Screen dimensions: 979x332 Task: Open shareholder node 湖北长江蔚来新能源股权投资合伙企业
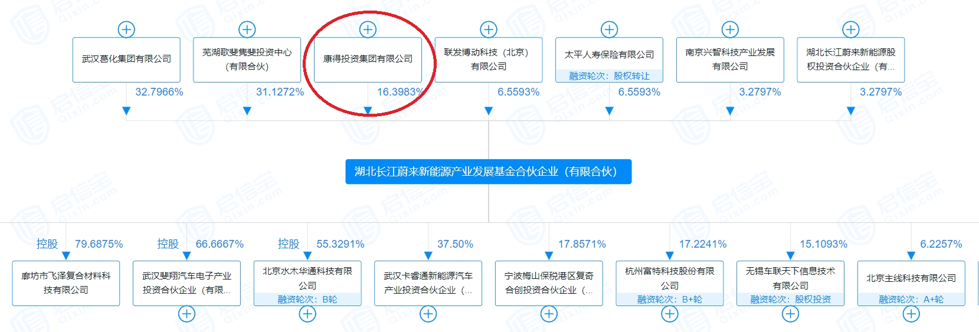tap(850, 60)
